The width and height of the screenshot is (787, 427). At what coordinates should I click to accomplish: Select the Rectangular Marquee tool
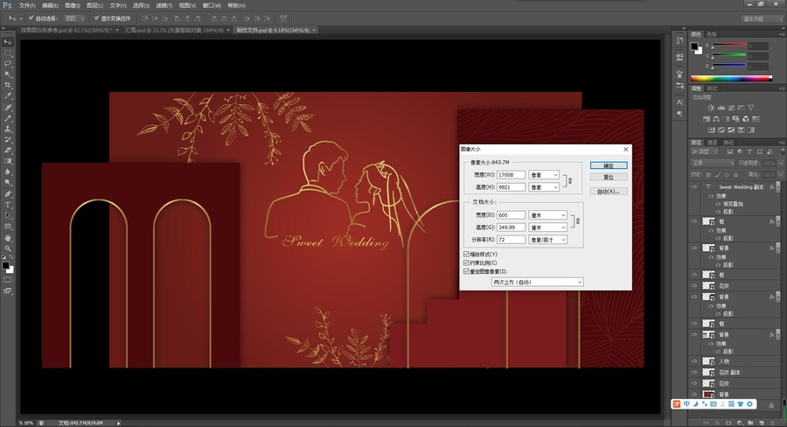point(8,52)
